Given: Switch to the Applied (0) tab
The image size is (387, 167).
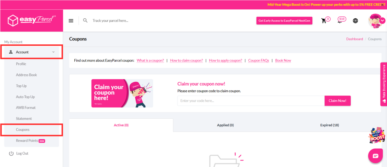Looking at the screenshot, I should pos(225,125).
